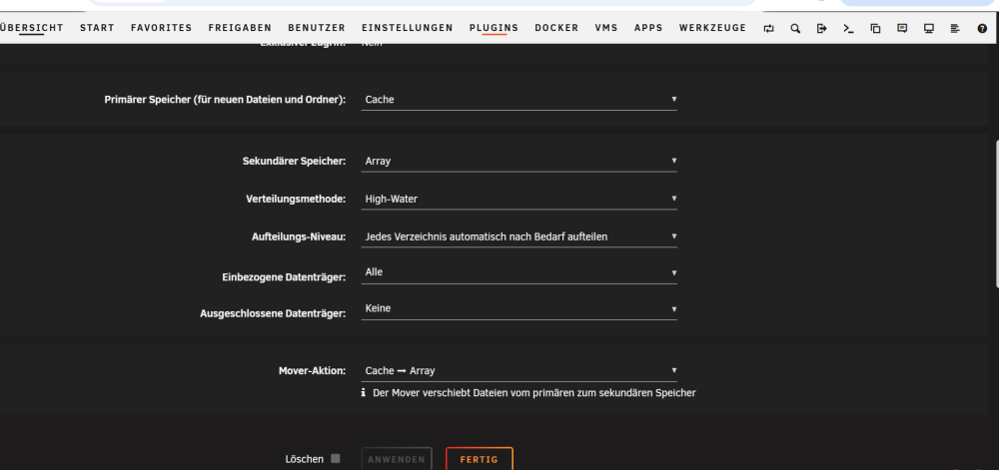Switch to the Favorites tab
Viewport: 999px width, 470px height.
point(161,28)
